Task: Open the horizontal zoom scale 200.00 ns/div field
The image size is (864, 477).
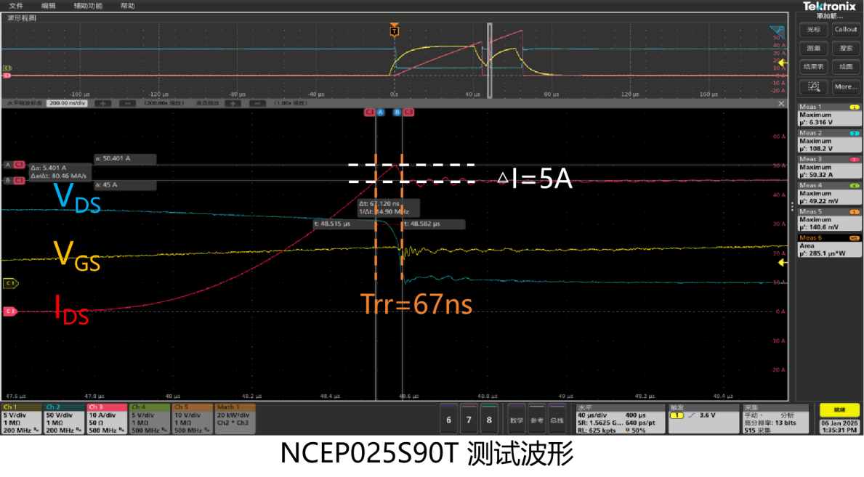Action: tap(67, 103)
